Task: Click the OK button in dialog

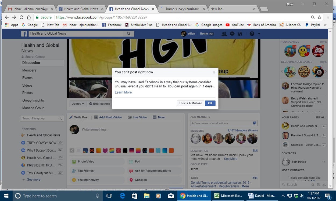Action: (210, 103)
